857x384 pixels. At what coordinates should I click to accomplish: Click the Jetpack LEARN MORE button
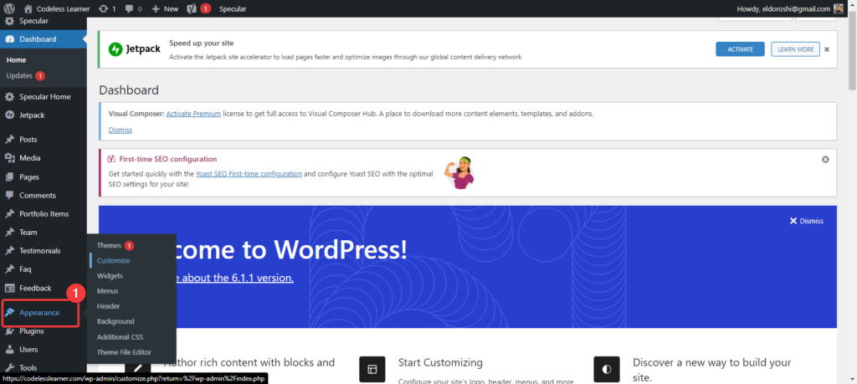pyautogui.click(x=795, y=49)
